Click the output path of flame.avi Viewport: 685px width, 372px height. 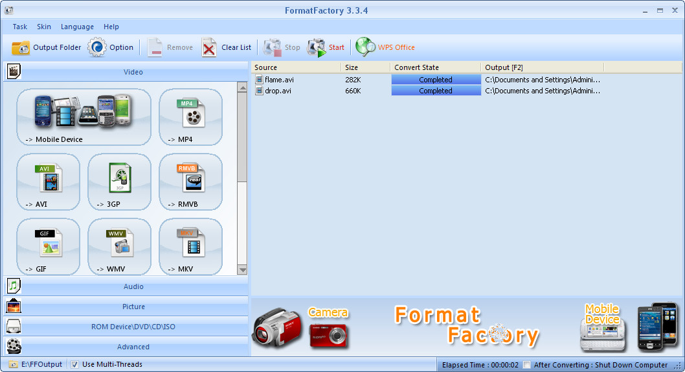pyautogui.click(x=543, y=80)
